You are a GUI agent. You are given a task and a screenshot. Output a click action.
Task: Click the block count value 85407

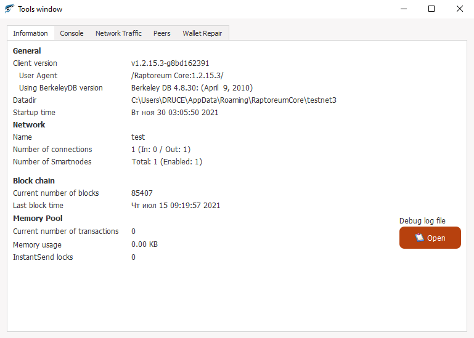coord(142,193)
